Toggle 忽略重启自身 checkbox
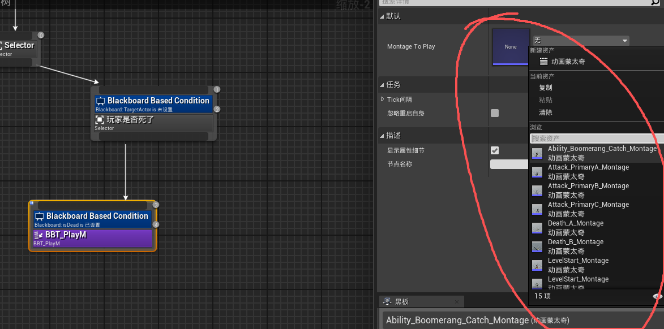The image size is (664, 329). pyautogui.click(x=495, y=113)
